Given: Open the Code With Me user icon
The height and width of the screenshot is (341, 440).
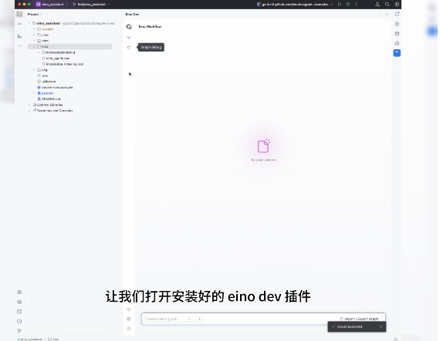Looking at the screenshot, I should coord(377,4).
